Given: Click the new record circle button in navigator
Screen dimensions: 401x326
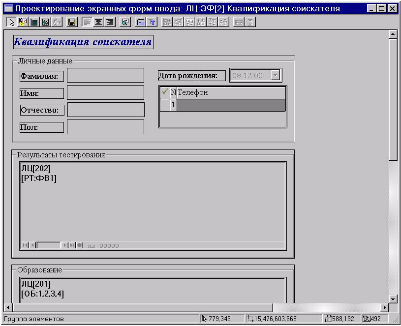Looking at the screenshot, I should [x=80, y=245].
